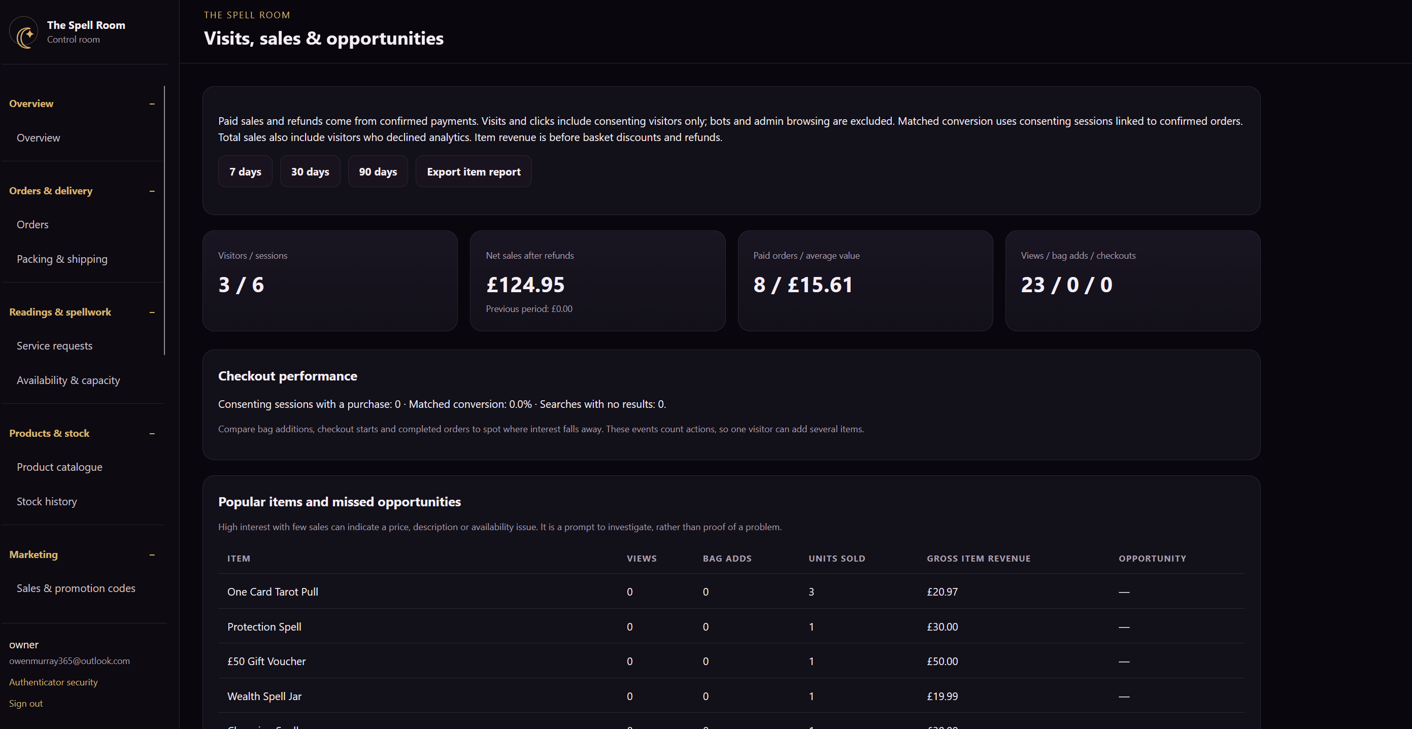This screenshot has width=1412, height=729.
Task: Click the sidebar vertical scrollbar
Action: coord(164,220)
